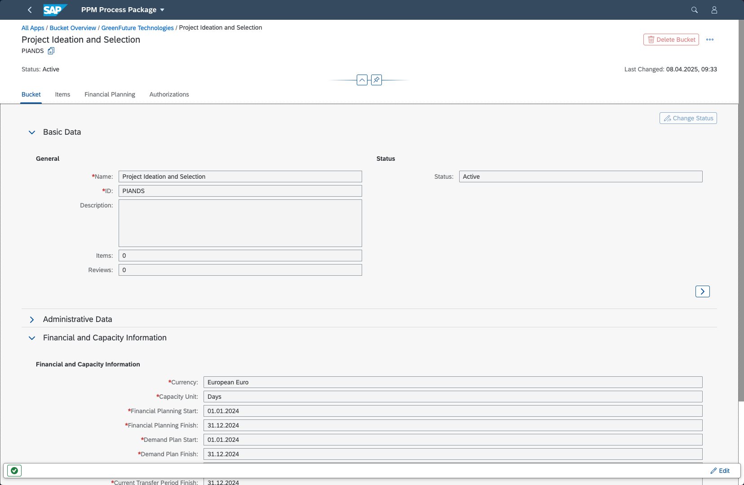Click the green checkmark status icon
744x485 pixels.
pos(14,471)
